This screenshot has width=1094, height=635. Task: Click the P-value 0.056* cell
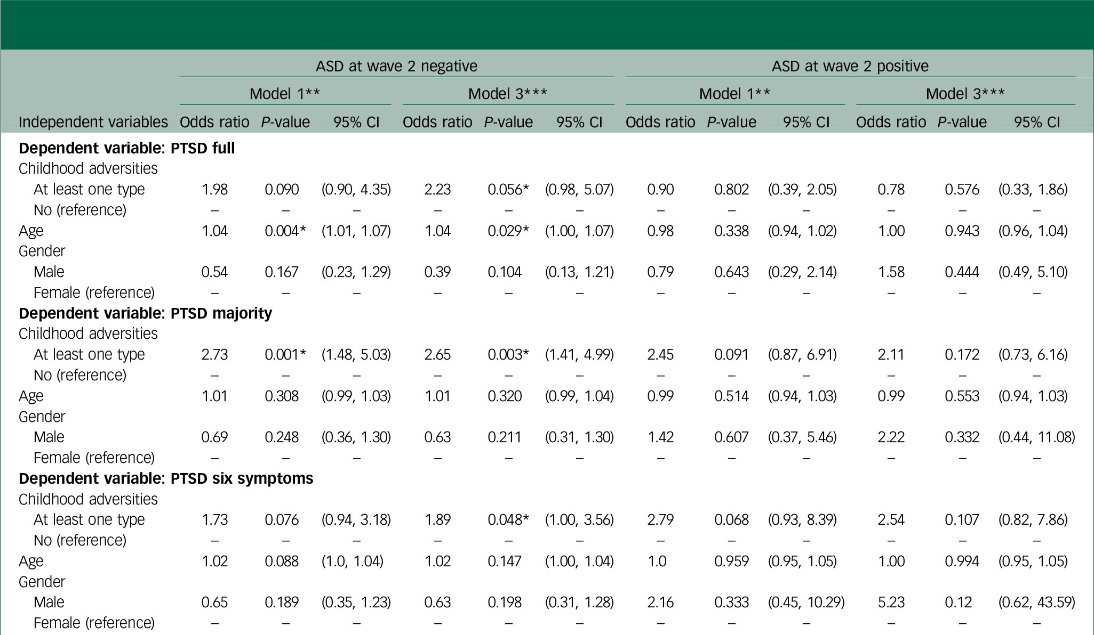tap(508, 189)
